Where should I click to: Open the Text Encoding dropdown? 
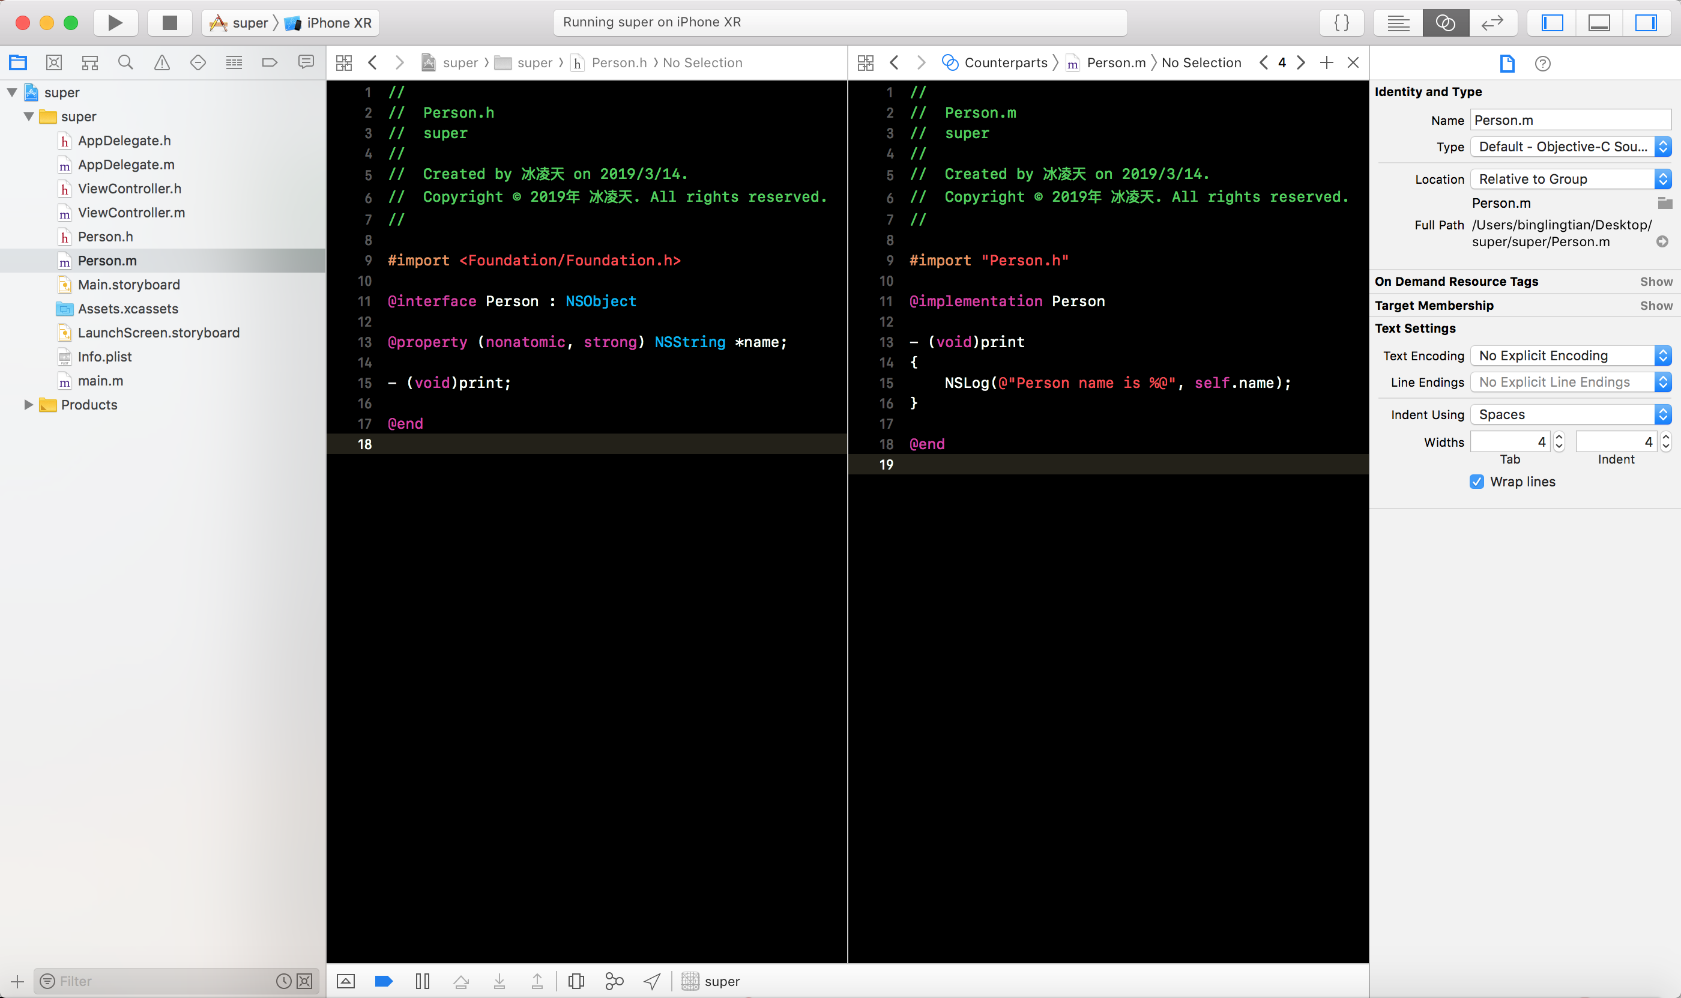(1570, 355)
